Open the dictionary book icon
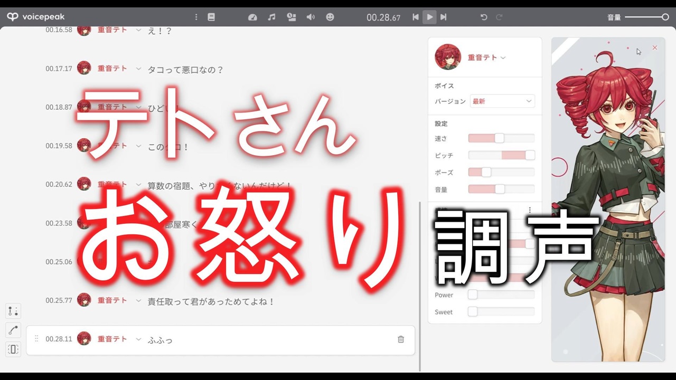676x380 pixels. coord(211,17)
